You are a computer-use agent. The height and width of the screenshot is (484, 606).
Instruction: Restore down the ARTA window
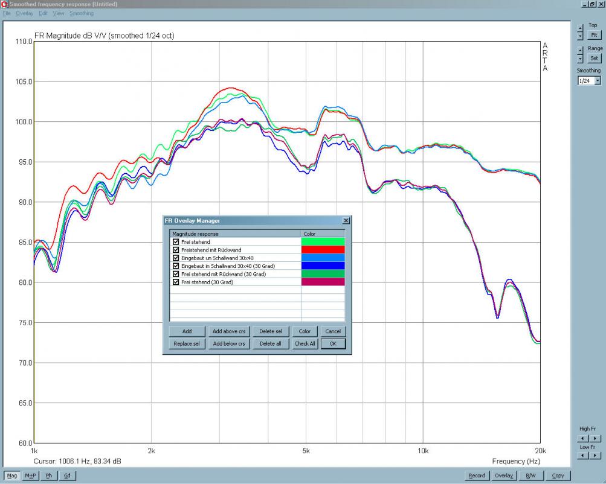coord(592,4)
